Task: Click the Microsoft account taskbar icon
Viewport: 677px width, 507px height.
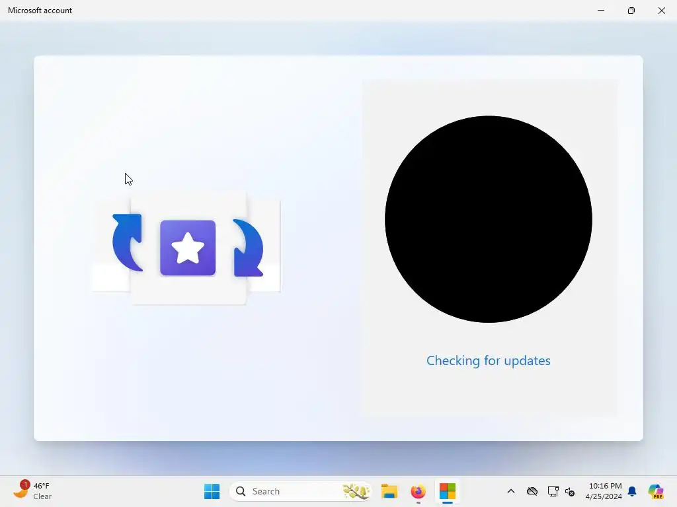Action: (x=448, y=491)
